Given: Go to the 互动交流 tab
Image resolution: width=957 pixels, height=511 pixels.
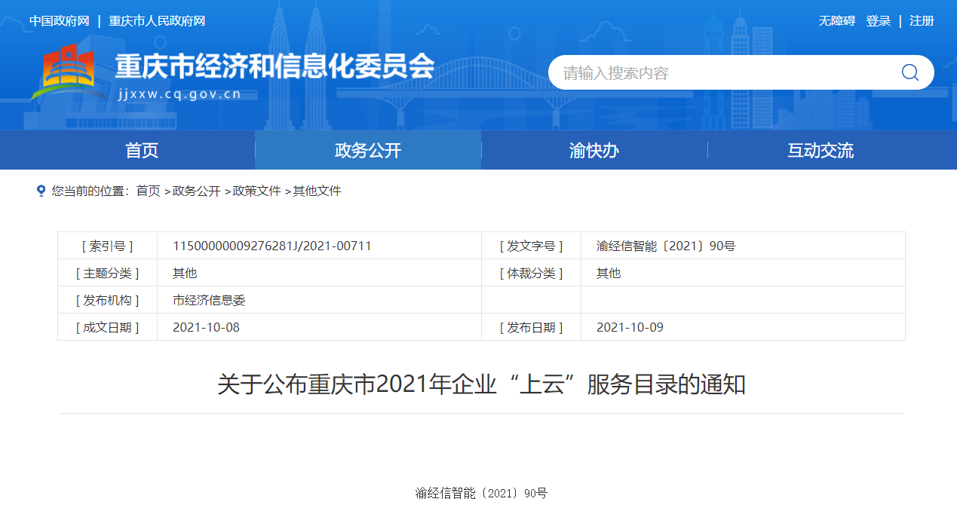Looking at the screenshot, I should [x=821, y=150].
